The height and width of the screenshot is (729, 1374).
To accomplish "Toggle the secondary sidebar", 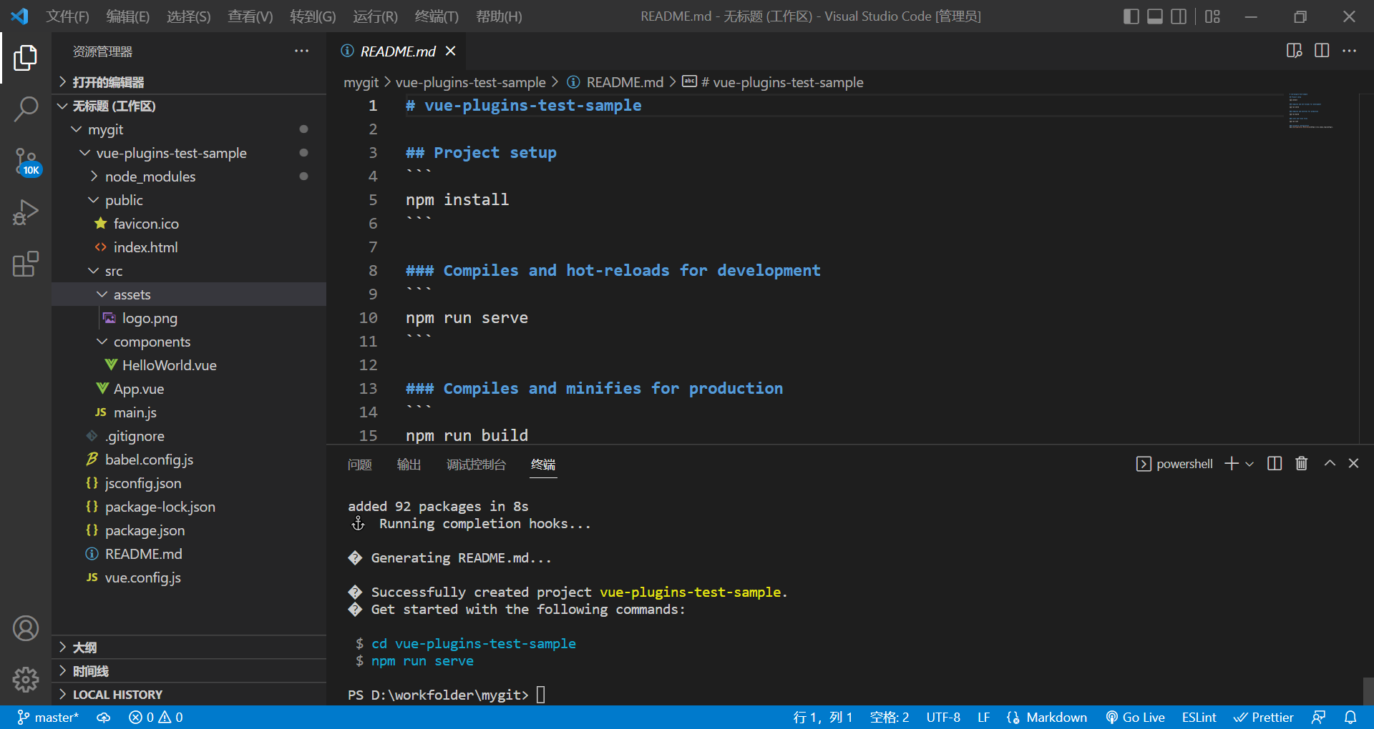I will pos(1179,16).
